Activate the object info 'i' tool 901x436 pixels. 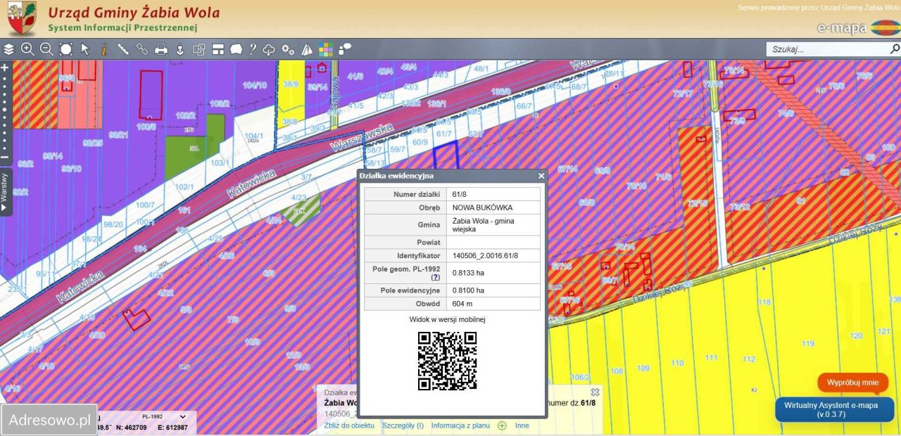pyautogui.click(x=103, y=49)
